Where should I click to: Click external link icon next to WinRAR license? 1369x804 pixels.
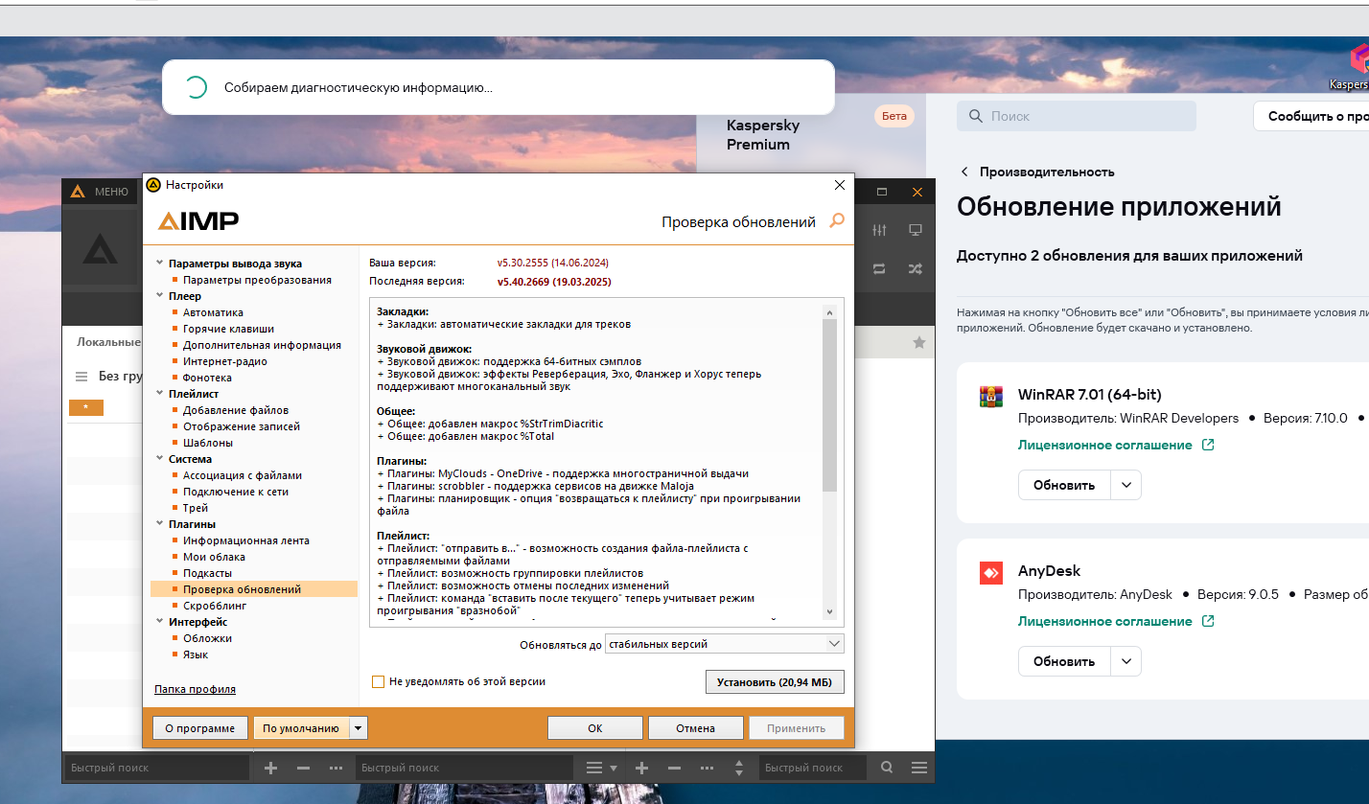1208,445
